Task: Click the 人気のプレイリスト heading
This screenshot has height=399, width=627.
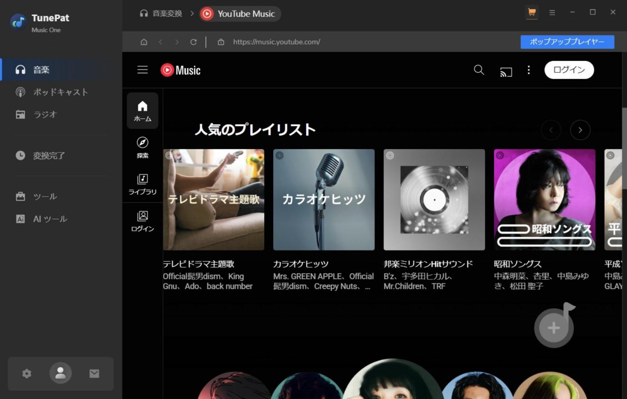Action: point(255,130)
